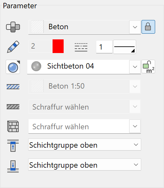Viewport: 164px width, 188px height.
Task: Open the Sichtbeton 04 surface dropdown arrow
Action: point(135,67)
